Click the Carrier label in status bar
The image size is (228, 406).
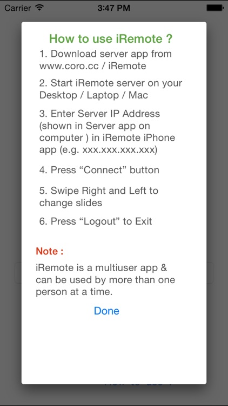tap(18, 8)
